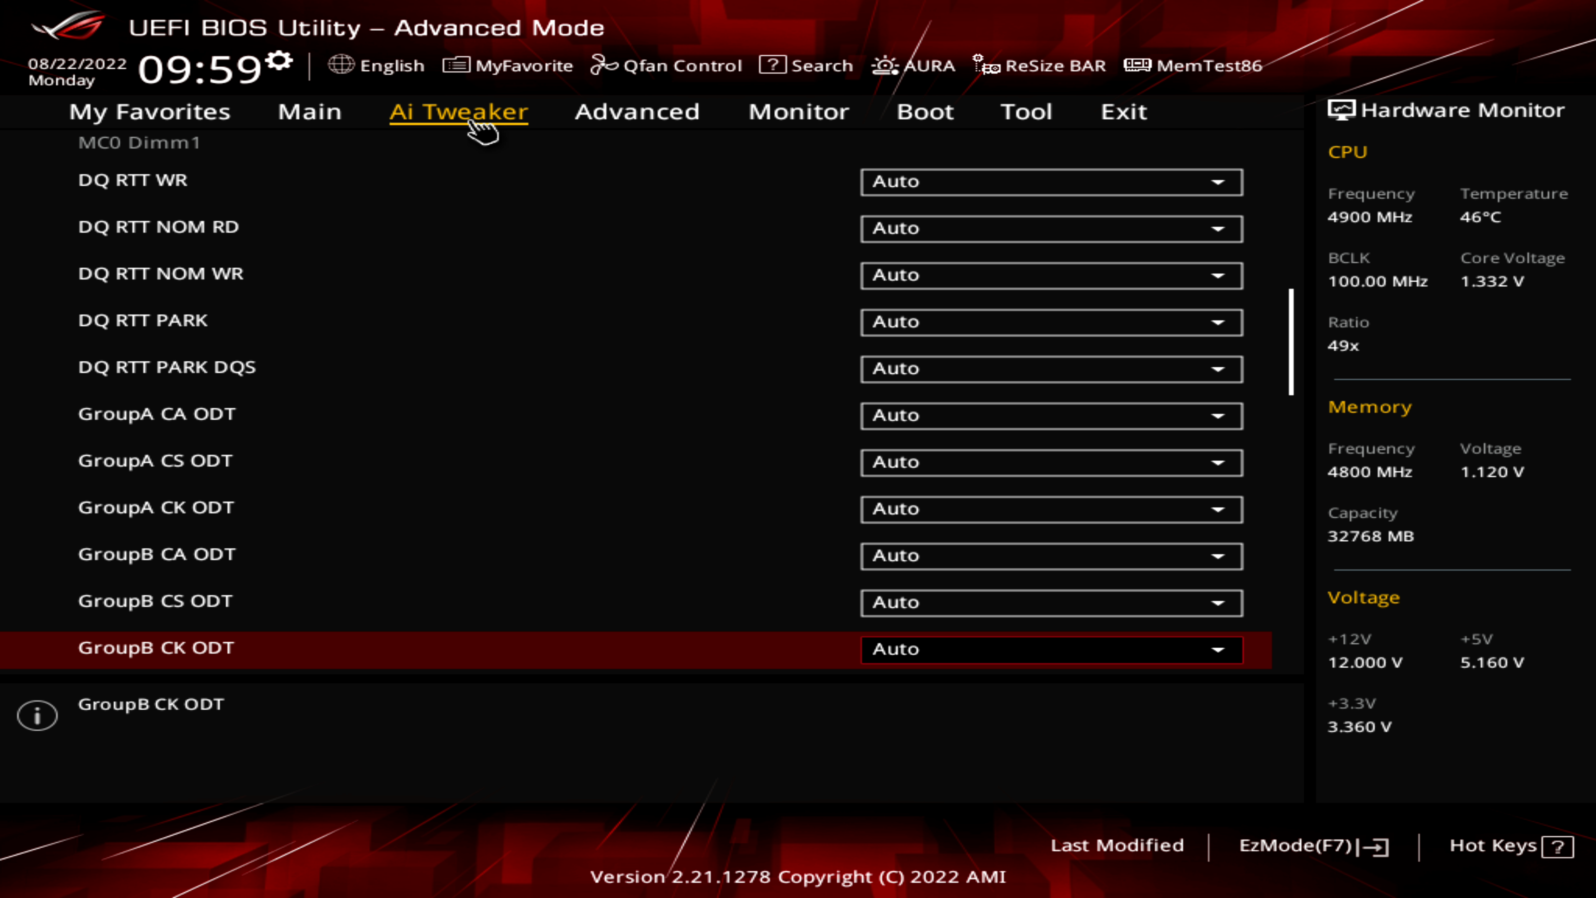This screenshot has width=1596, height=898.
Task: Open Search function
Action: pyautogui.click(x=809, y=65)
